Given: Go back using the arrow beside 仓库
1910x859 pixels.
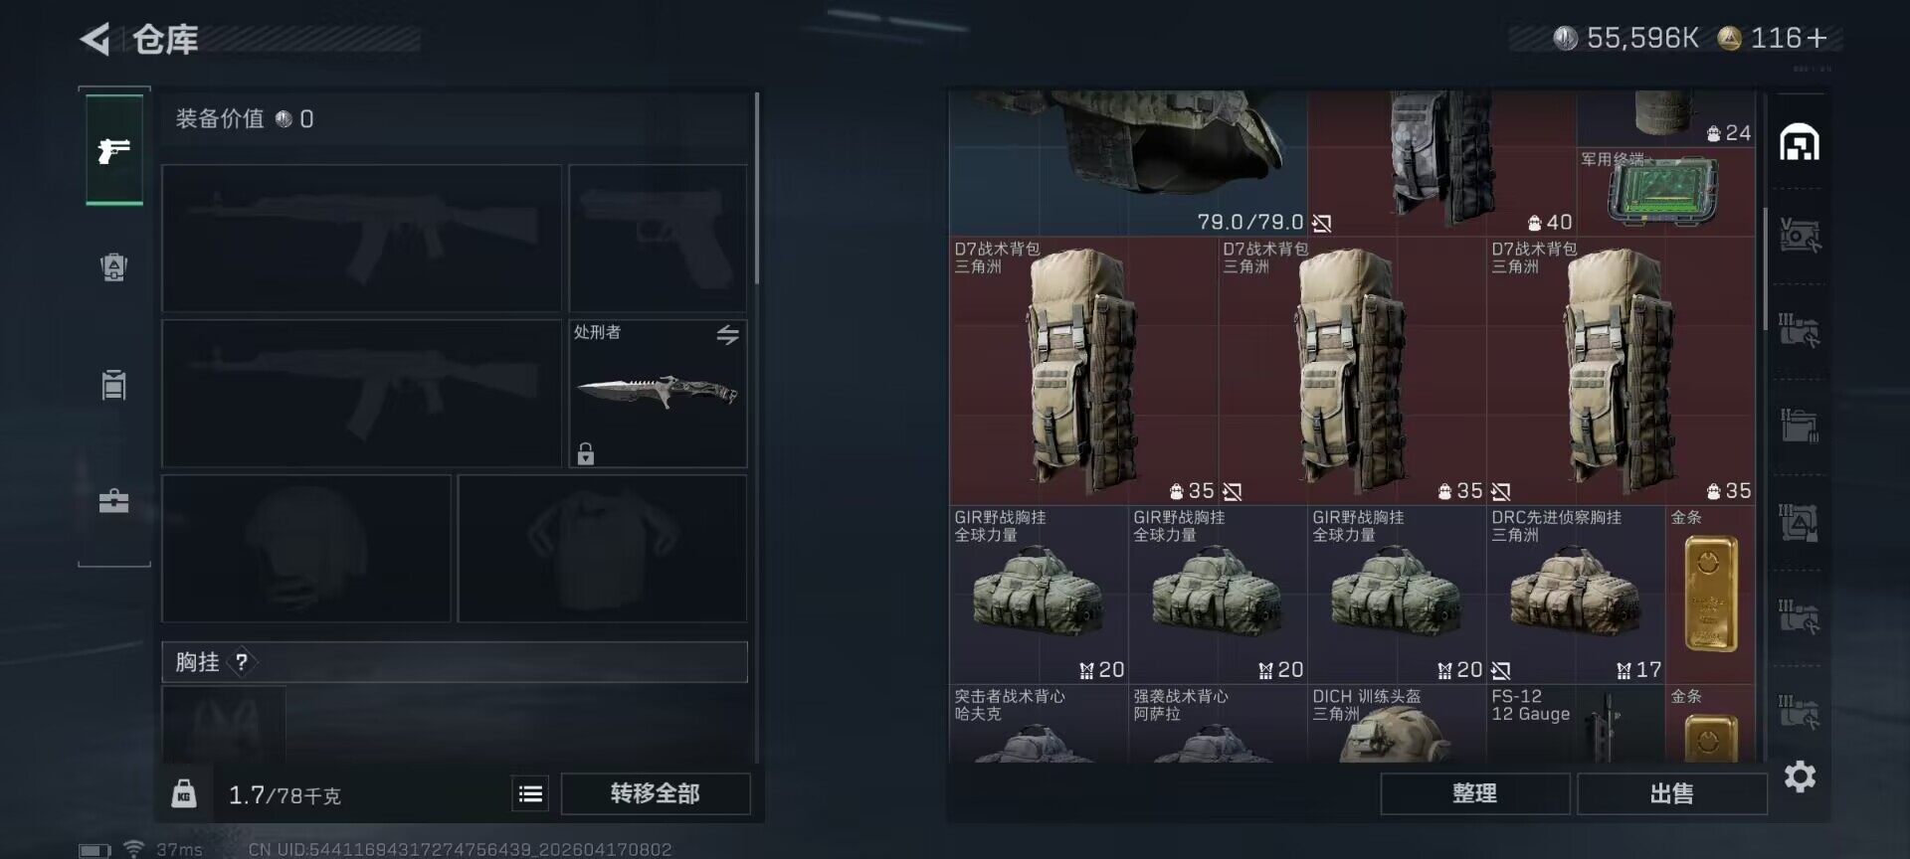Looking at the screenshot, I should [x=95, y=40].
